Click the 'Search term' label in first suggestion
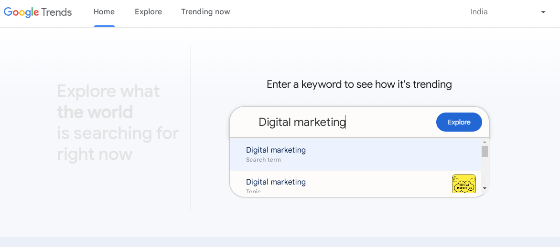Screen dimensions: 560x247 point(263,160)
